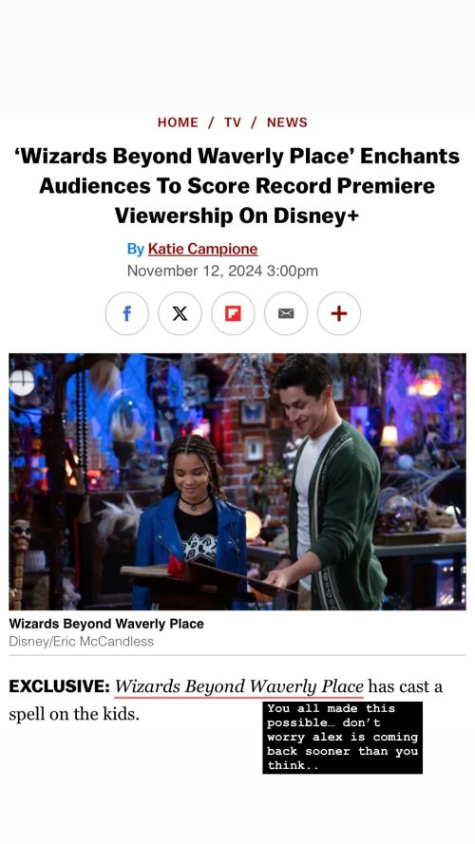
Task: Click the November 12, 2024 publication date
Action: pos(222,271)
